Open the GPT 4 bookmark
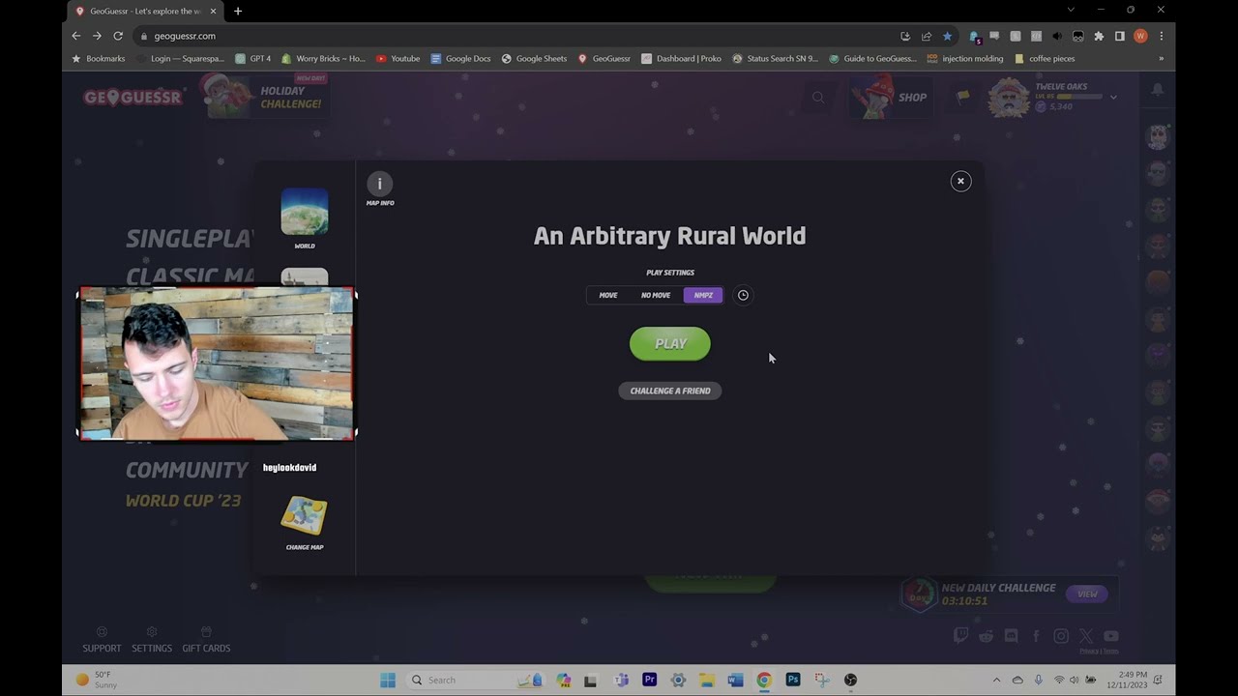 pyautogui.click(x=253, y=58)
